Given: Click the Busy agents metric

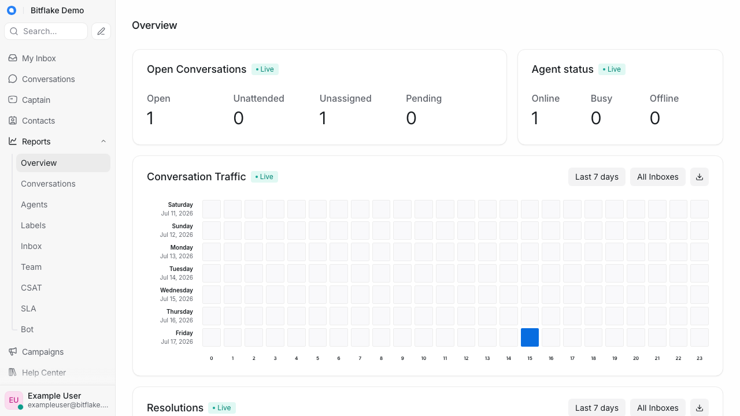Looking at the screenshot, I should [x=601, y=109].
